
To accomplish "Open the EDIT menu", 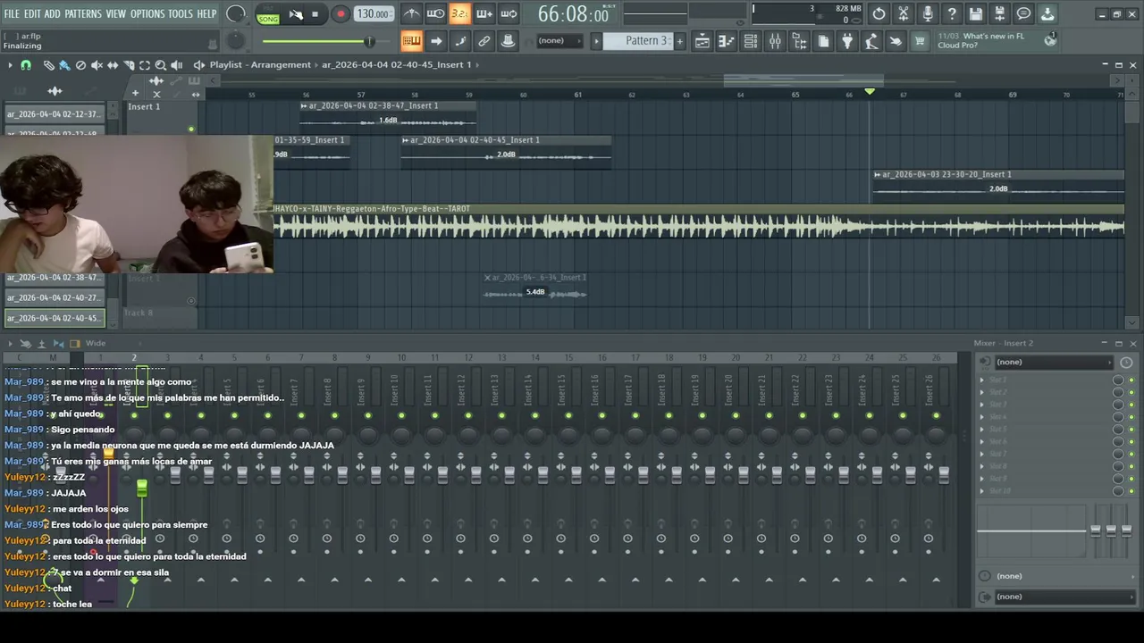I will [32, 13].
